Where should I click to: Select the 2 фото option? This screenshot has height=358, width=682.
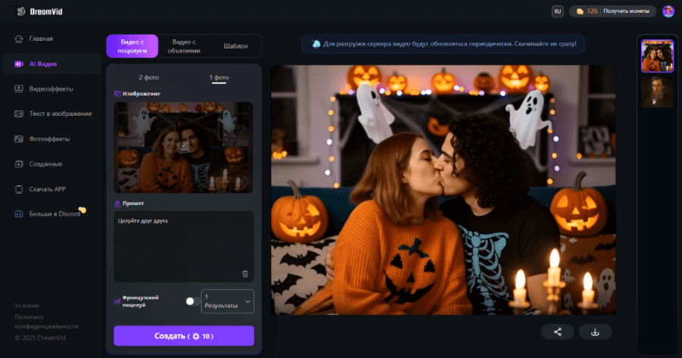(x=149, y=77)
